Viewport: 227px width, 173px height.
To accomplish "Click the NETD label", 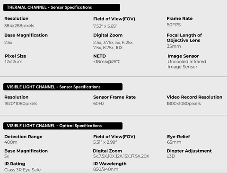I will [99, 56].
